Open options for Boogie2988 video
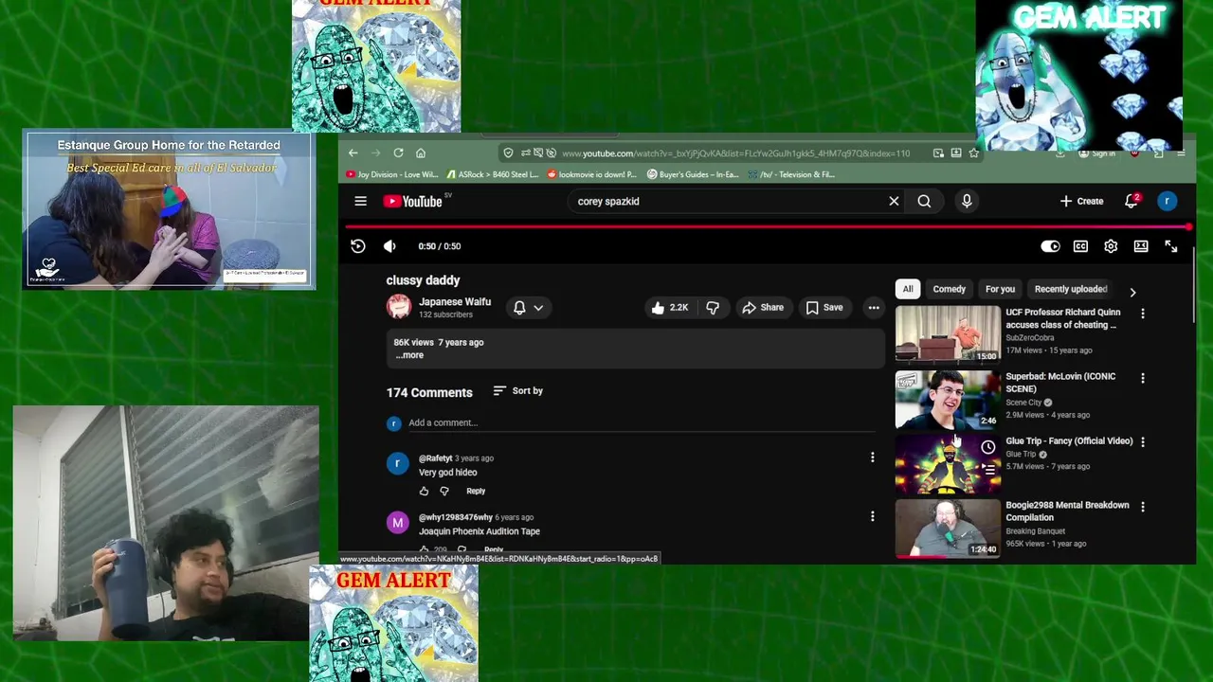Image resolution: width=1213 pixels, height=682 pixels. click(x=1143, y=507)
